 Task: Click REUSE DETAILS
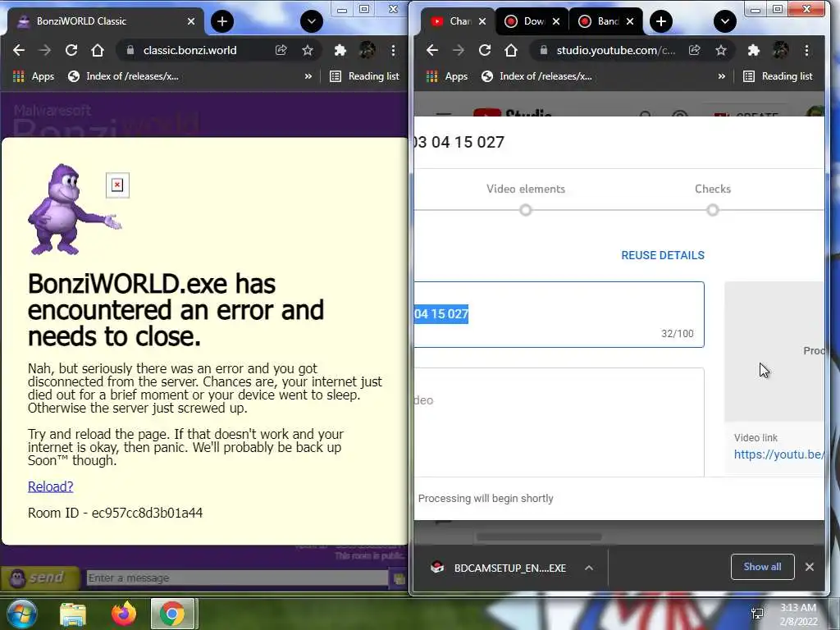(x=663, y=256)
